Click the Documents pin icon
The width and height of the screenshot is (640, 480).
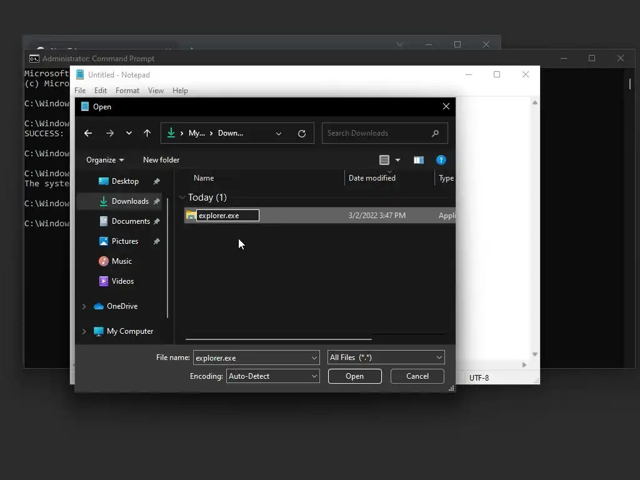pyautogui.click(x=156, y=221)
